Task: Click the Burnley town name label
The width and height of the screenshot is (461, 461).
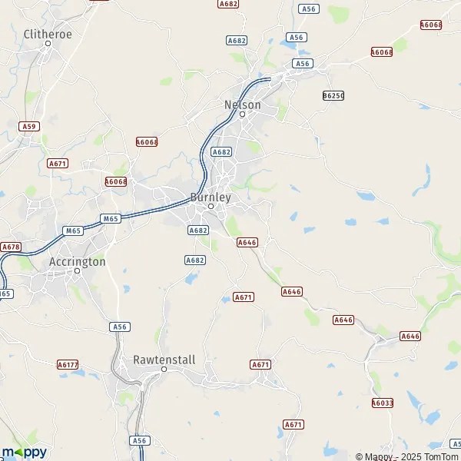Action: click(x=211, y=197)
